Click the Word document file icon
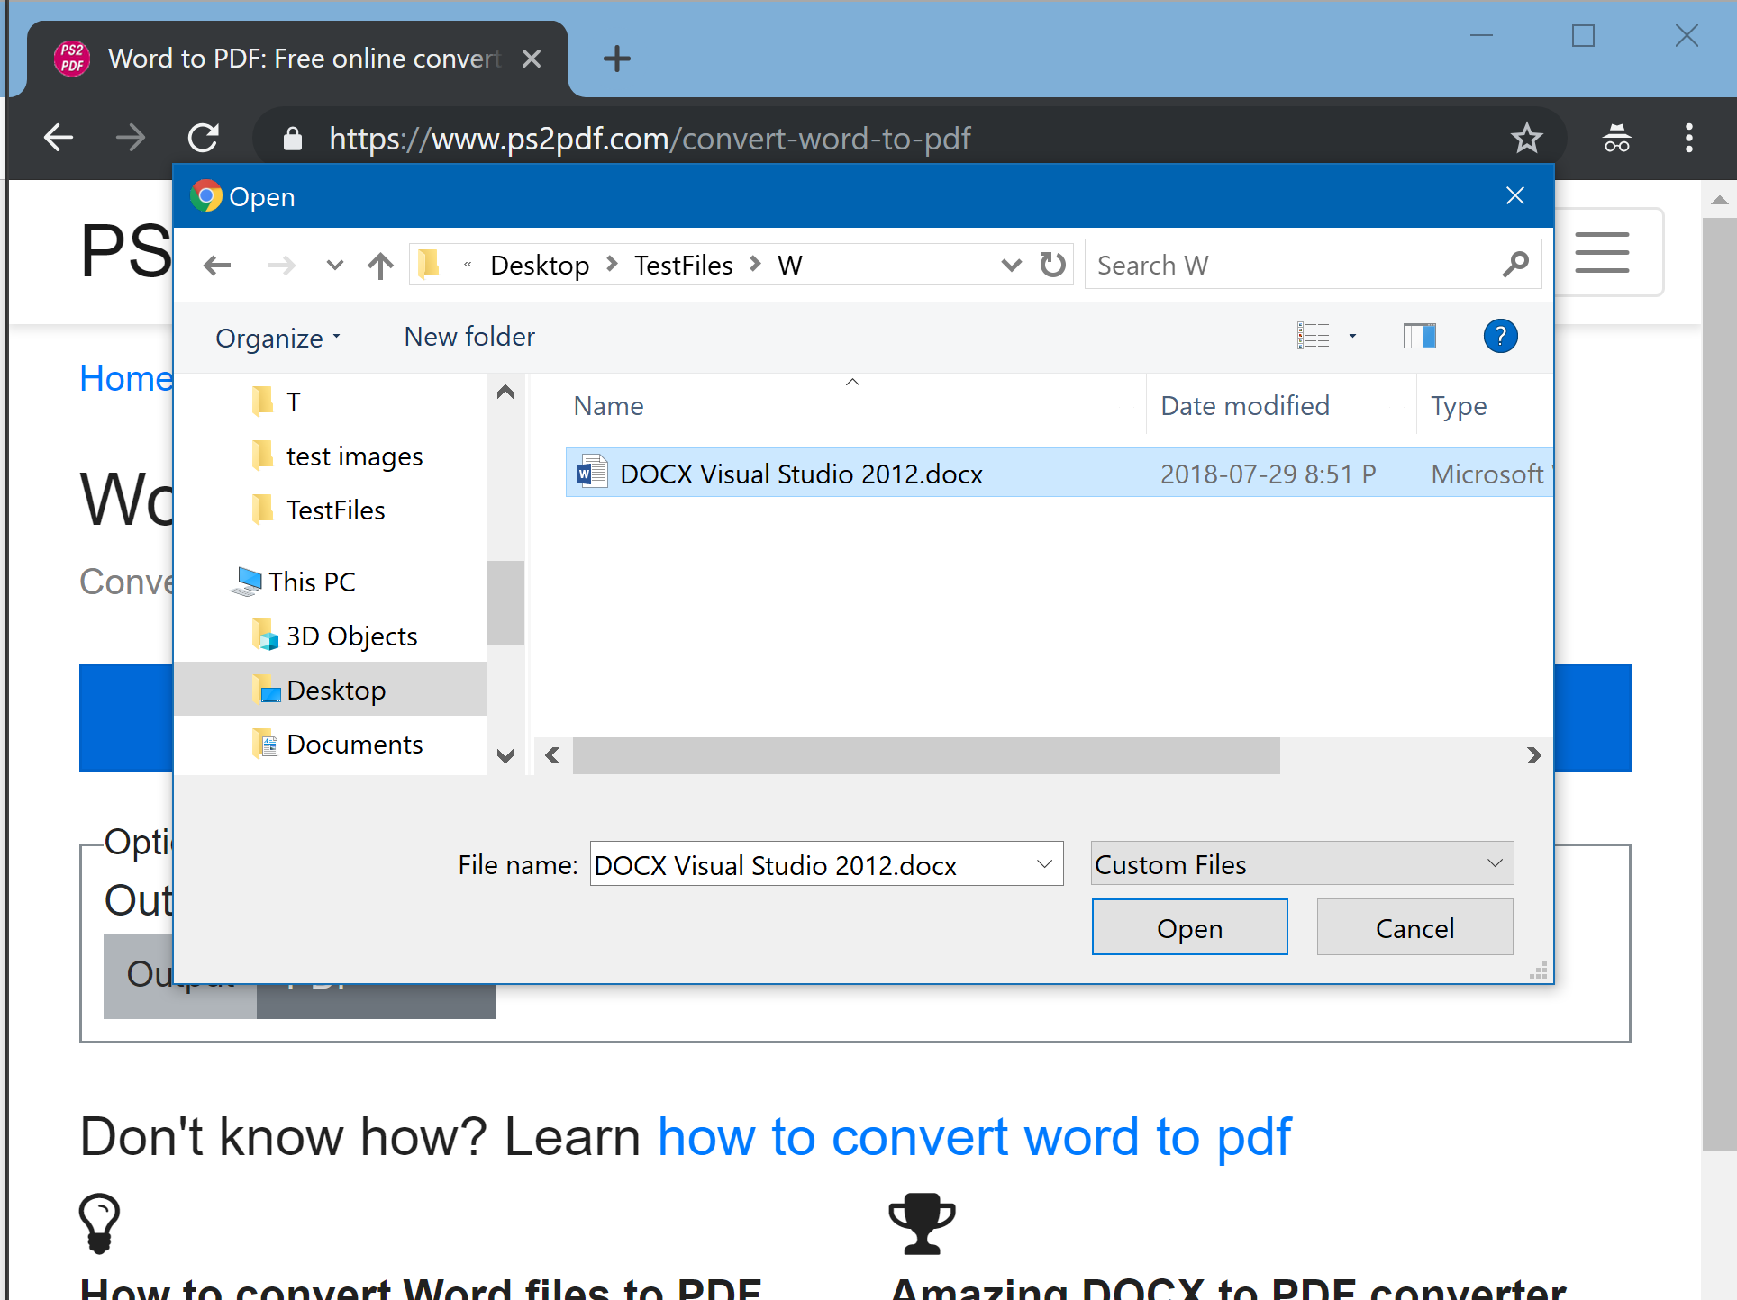 point(591,472)
